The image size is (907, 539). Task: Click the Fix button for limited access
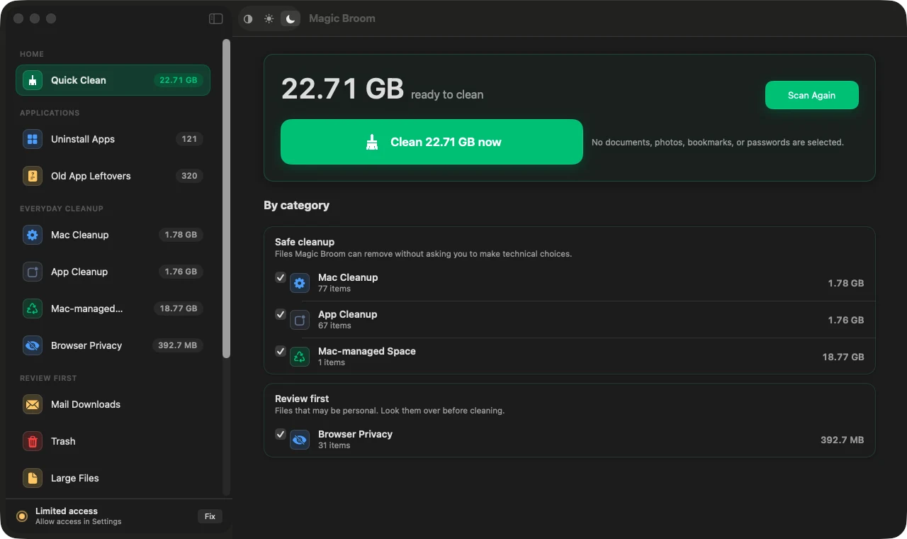pyautogui.click(x=210, y=516)
